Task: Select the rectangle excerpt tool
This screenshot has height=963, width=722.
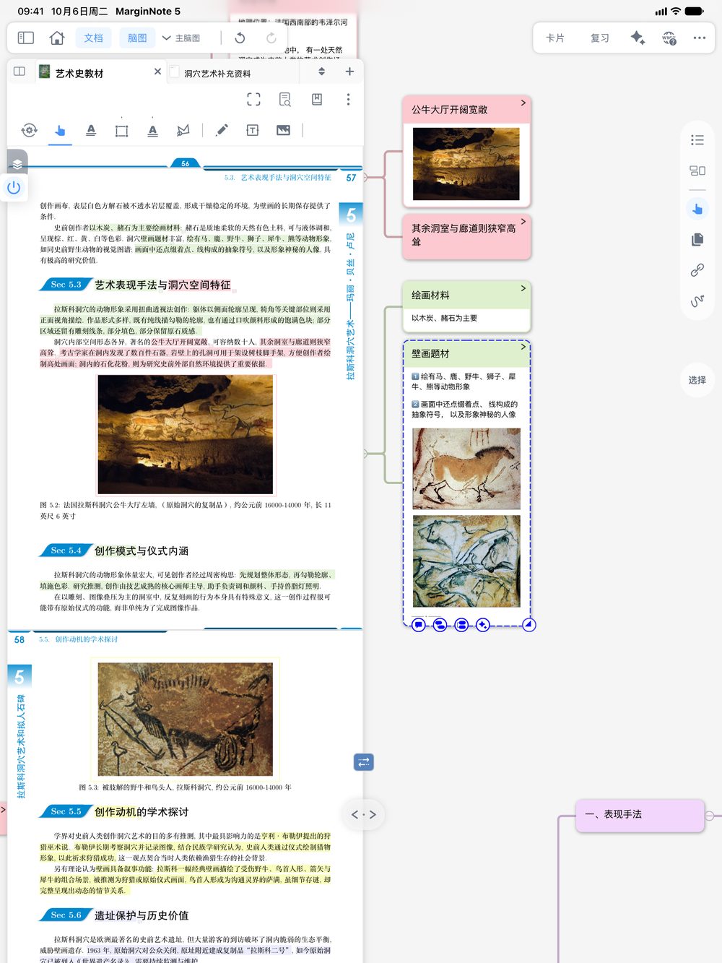Action: (x=121, y=130)
